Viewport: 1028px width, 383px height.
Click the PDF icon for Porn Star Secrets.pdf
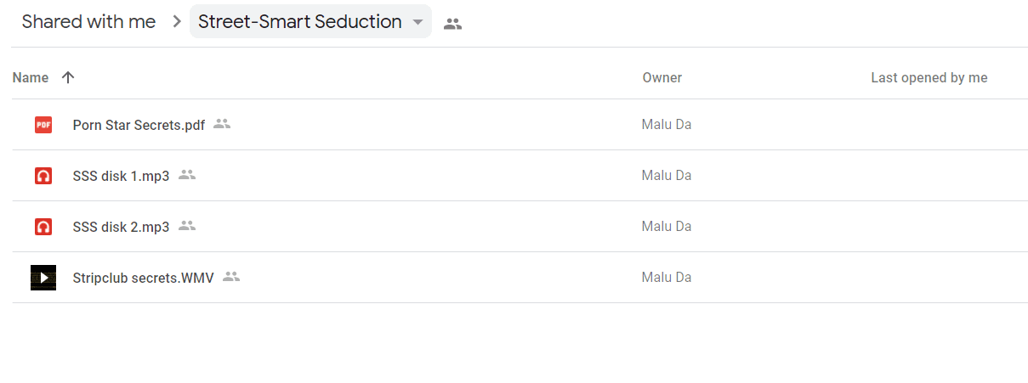coord(43,125)
